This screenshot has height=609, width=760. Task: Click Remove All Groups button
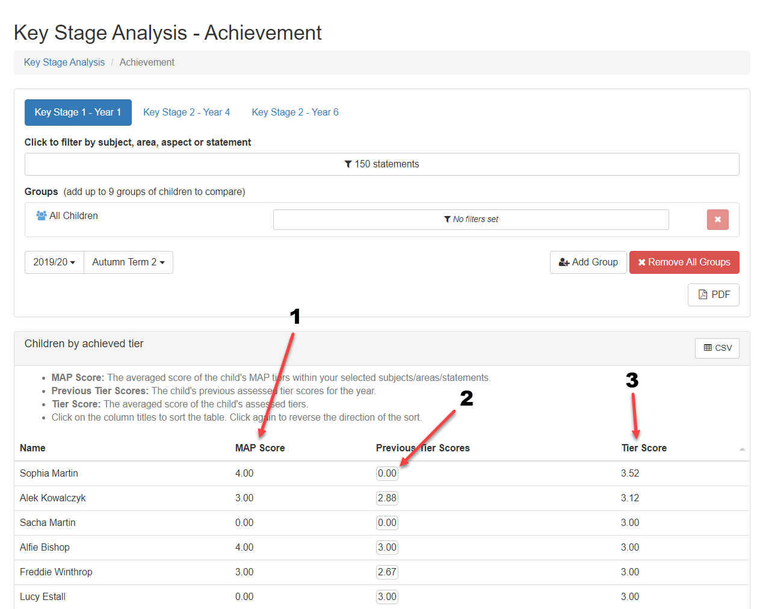684,262
